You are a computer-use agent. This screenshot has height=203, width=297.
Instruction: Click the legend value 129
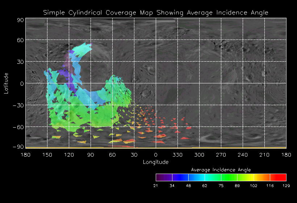(x=286, y=186)
